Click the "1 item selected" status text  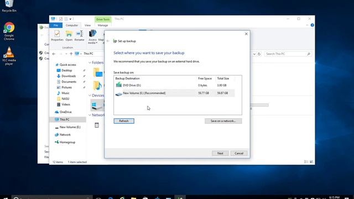(77, 162)
